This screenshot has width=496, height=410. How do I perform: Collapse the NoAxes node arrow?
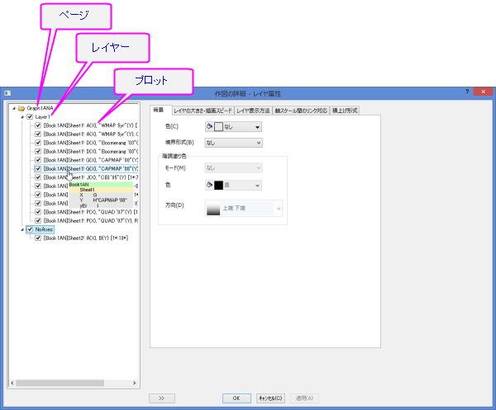pos(22,229)
